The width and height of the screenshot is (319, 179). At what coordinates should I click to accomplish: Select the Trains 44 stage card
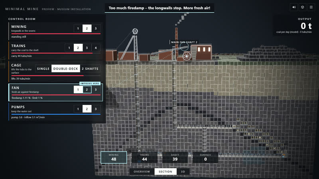tap(144, 157)
